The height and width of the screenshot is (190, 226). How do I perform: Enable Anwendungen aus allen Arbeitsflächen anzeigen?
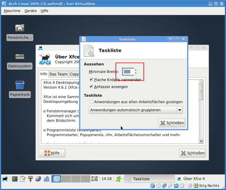point(91,102)
